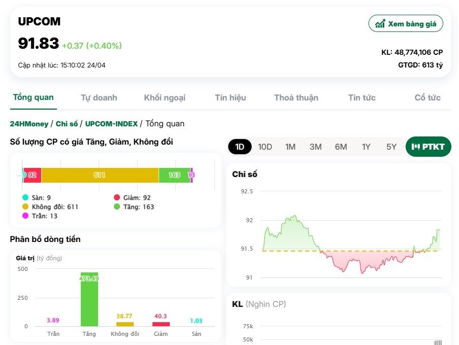Open the Khối ngoại tab
Image resolution: width=459 pixels, height=345 pixels.
(165, 97)
